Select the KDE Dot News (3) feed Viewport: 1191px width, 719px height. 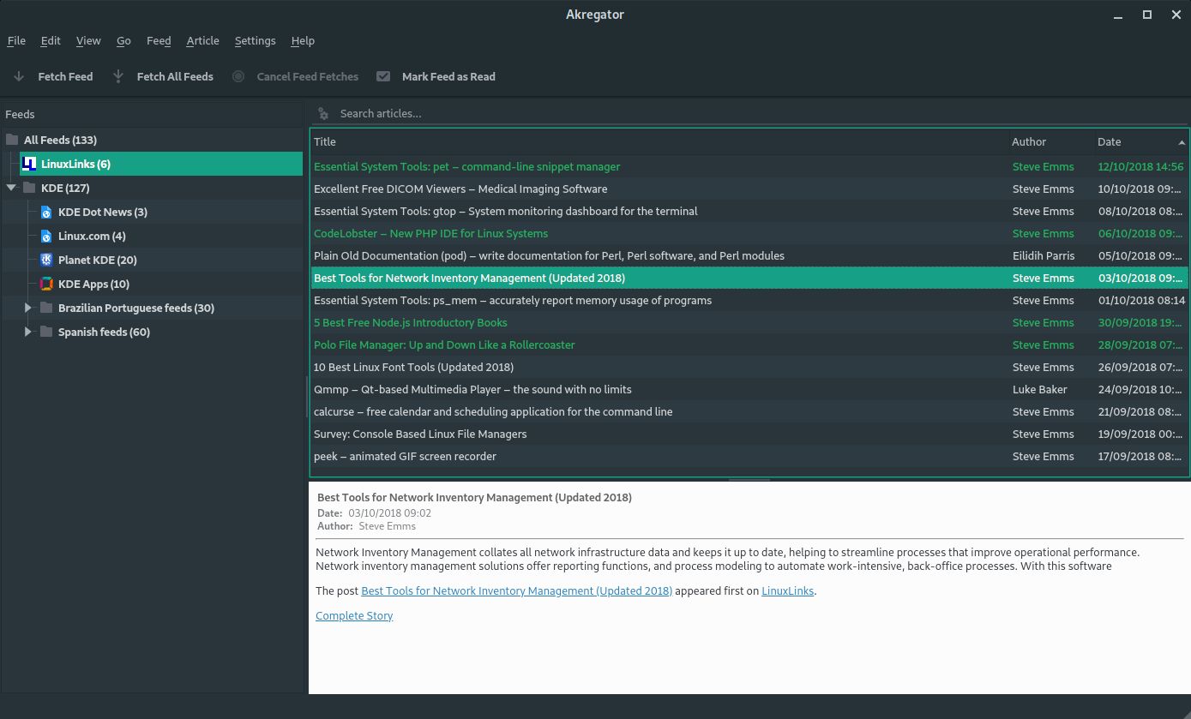point(103,212)
